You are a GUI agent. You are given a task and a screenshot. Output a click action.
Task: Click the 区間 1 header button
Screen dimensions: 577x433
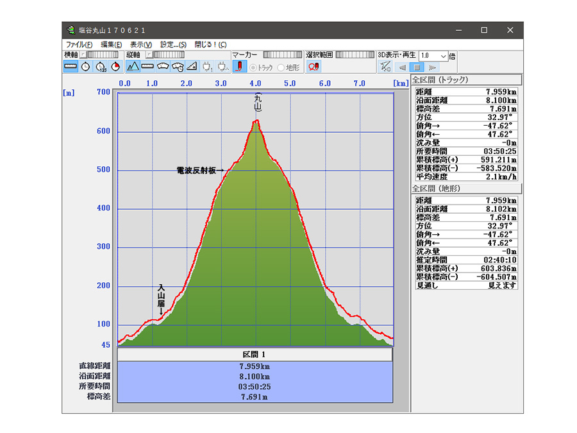255,355
